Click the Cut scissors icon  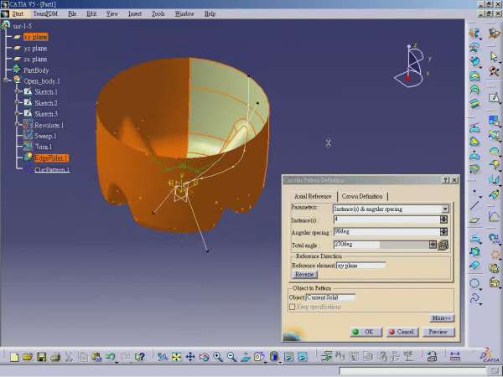[70, 357]
